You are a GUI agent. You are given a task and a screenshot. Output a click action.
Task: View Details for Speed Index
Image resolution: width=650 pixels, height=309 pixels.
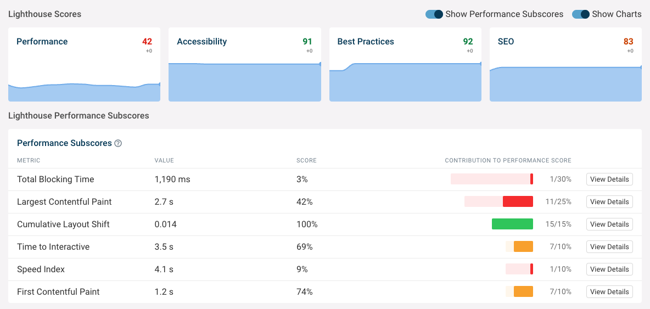click(609, 269)
